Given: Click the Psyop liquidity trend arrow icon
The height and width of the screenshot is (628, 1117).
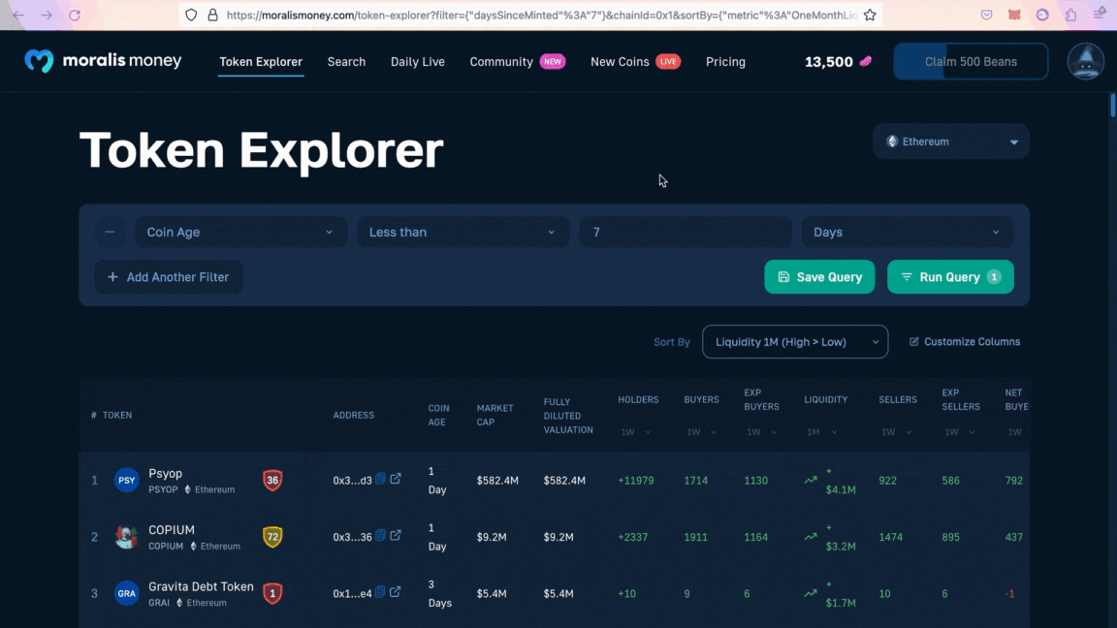Looking at the screenshot, I should coord(811,480).
